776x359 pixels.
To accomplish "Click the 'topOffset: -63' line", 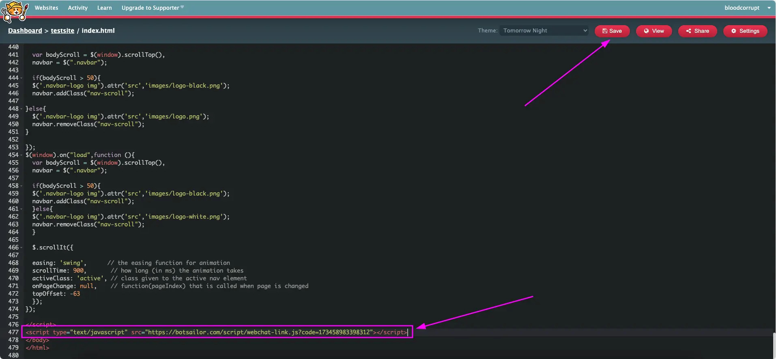I will tap(56, 294).
